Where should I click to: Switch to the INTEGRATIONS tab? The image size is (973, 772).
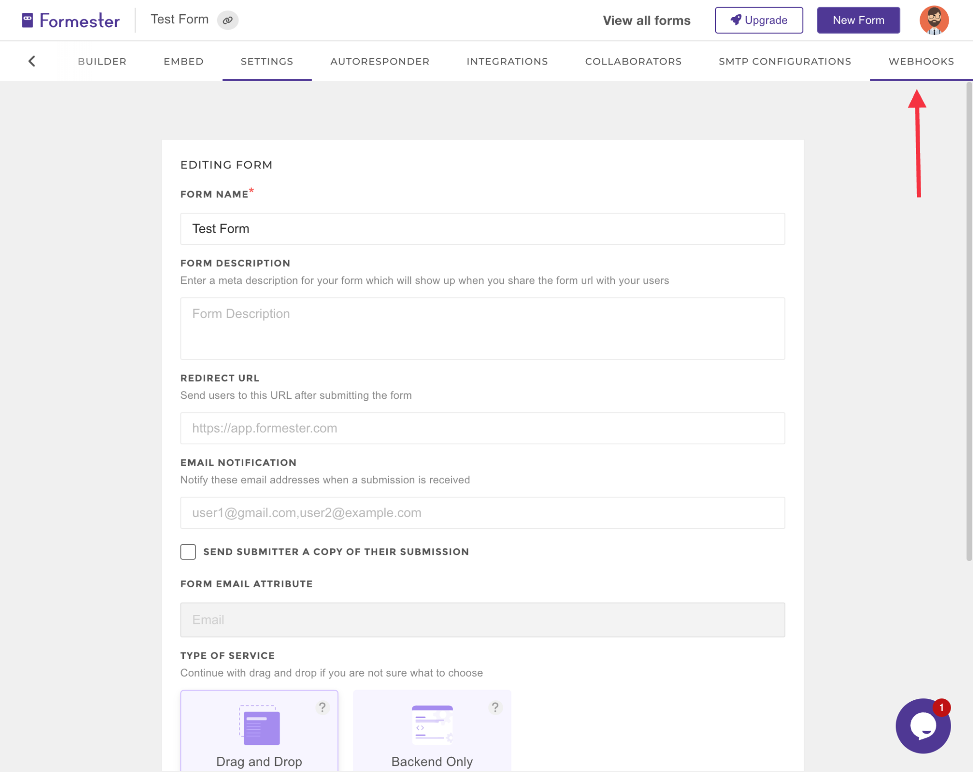pos(507,61)
